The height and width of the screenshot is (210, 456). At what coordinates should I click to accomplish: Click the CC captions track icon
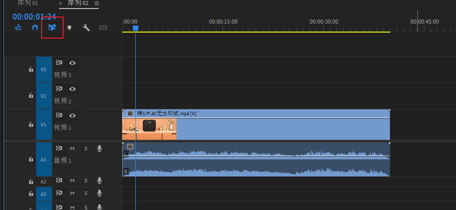[103, 28]
